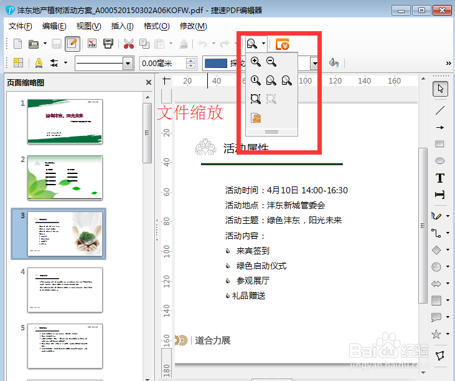The image size is (455, 381).
Task: Open the block arrows dropdown arrow
Action: tap(448, 283)
